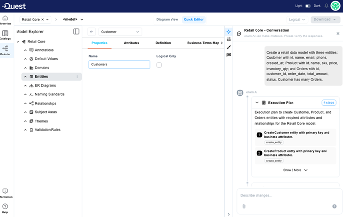Click the back arrow beside Customer dropdown
Image resolution: width=343 pixels, height=217 pixels.
[x=92, y=32]
